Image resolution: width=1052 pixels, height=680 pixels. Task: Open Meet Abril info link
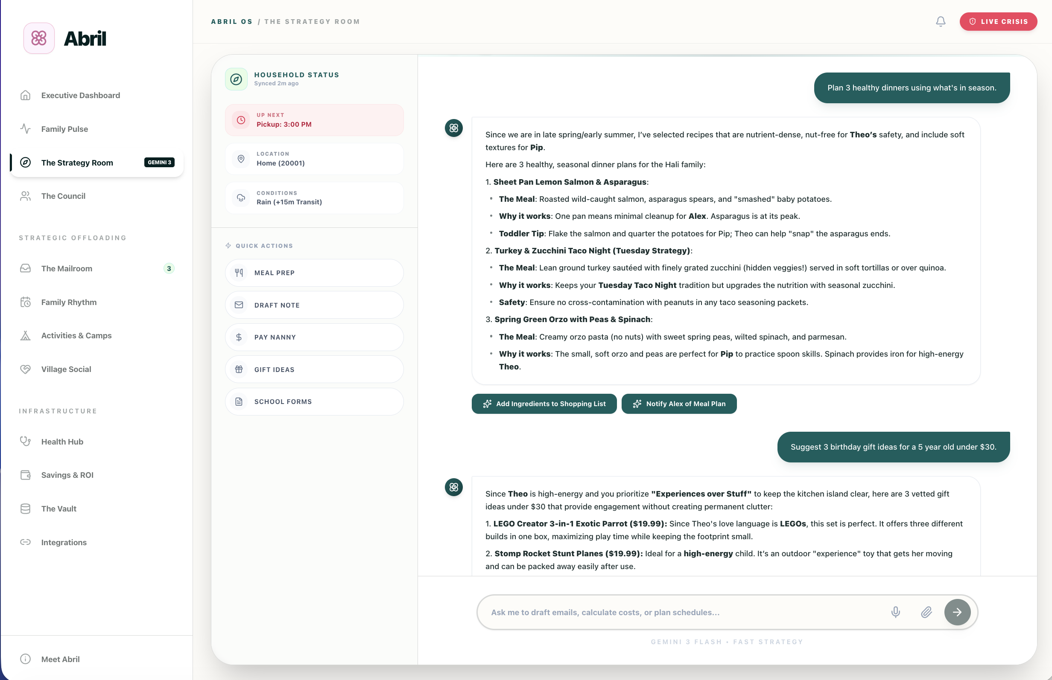click(x=60, y=659)
